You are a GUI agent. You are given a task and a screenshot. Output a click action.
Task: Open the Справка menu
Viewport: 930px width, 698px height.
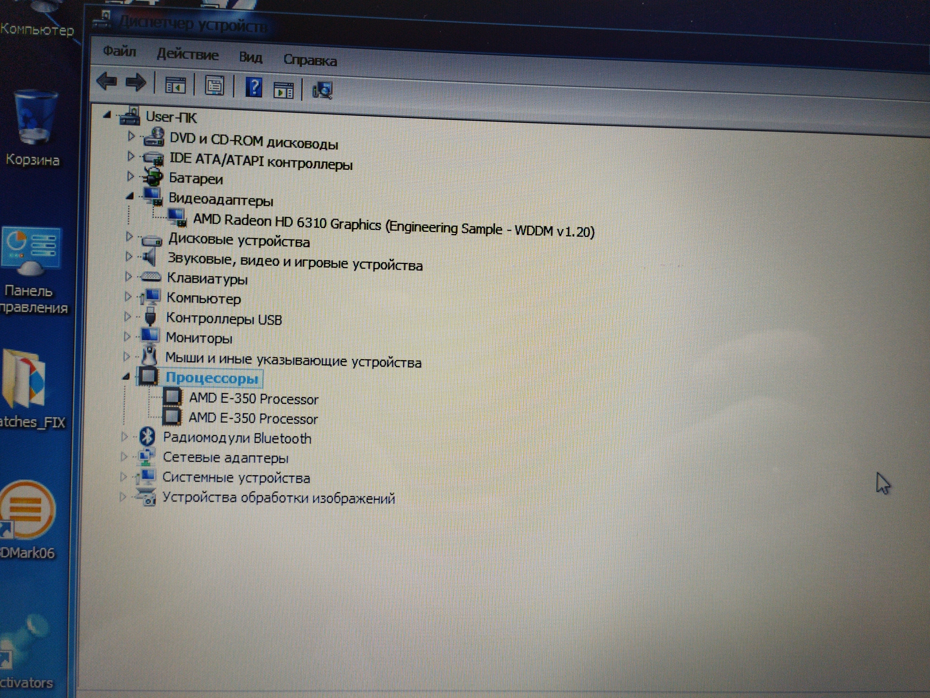310,60
